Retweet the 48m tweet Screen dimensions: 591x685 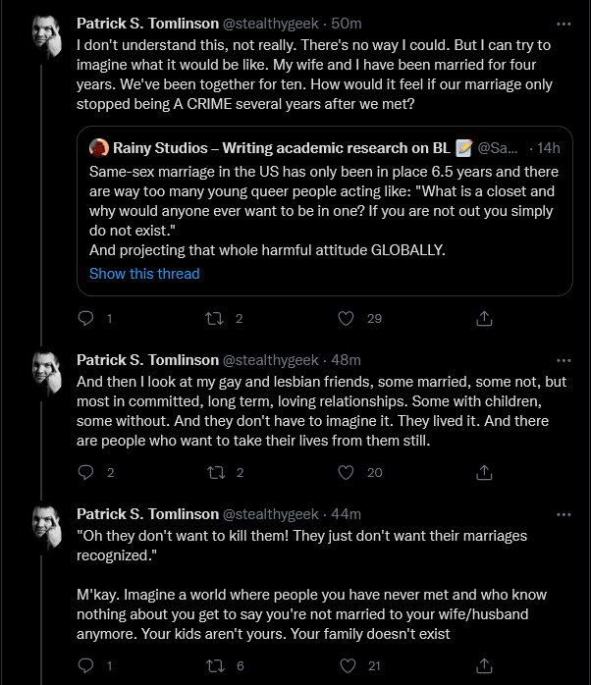pos(216,472)
